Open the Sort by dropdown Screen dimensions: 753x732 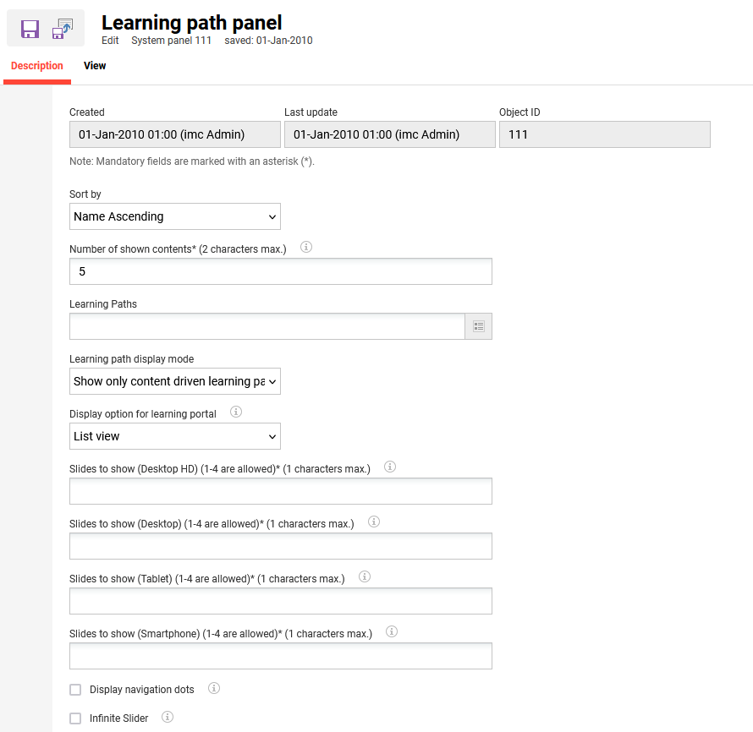click(175, 216)
